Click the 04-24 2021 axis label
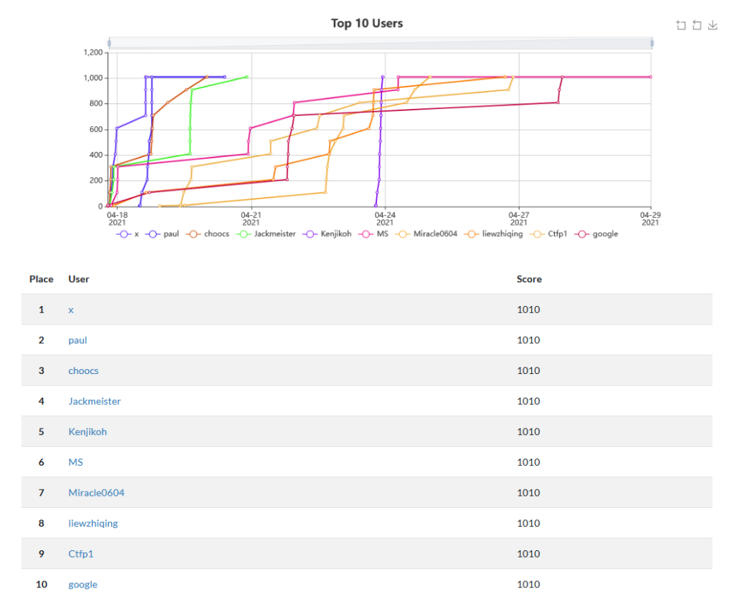The height and width of the screenshot is (594, 734). (x=385, y=219)
